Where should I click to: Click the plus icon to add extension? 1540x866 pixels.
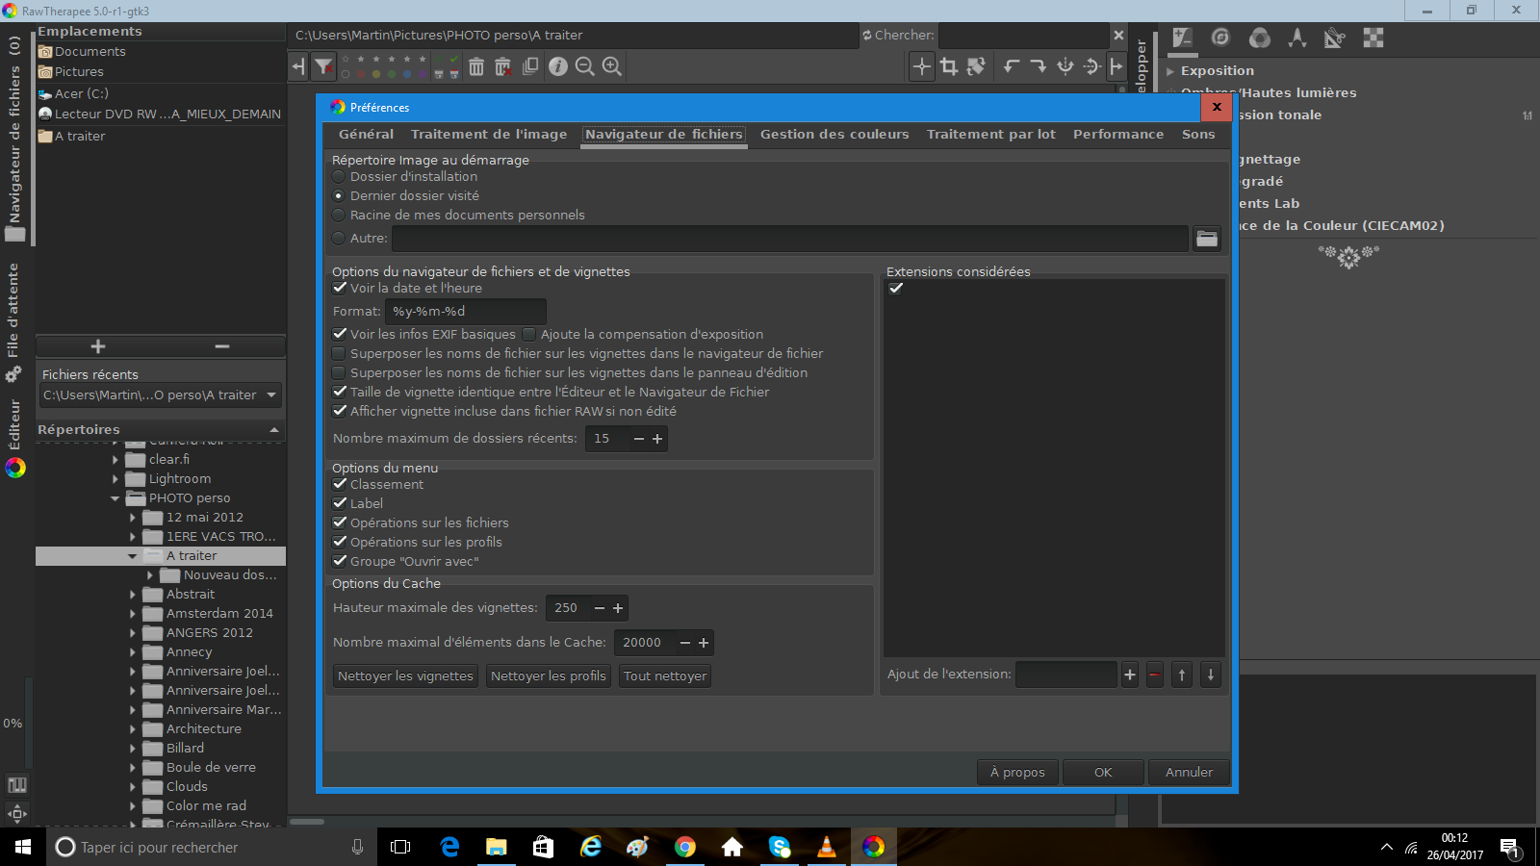coord(1129,675)
